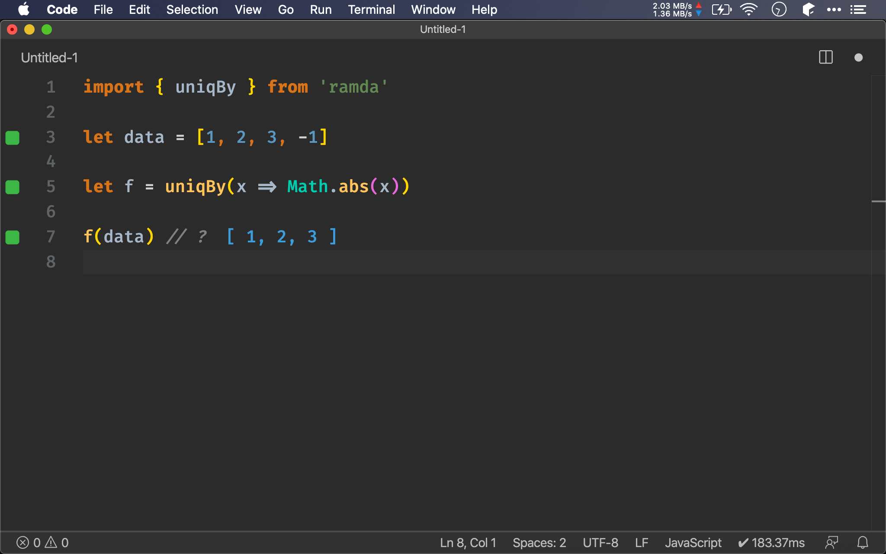Click the word uniqBy on line 1
This screenshot has width=886, height=554.
pyautogui.click(x=205, y=87)
